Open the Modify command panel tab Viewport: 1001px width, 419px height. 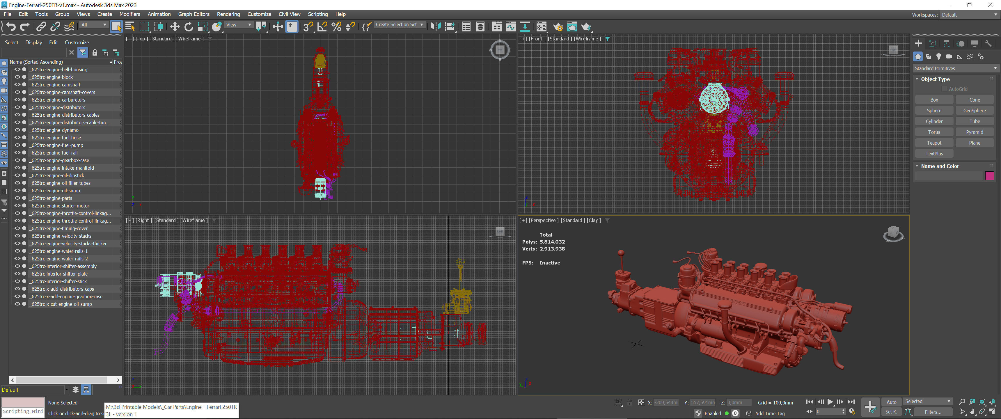[932, 44]
